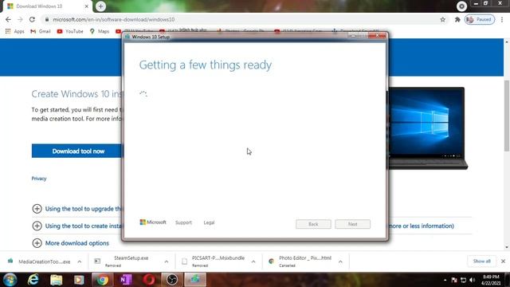Click the Microsoft logo in Setup window
The height and width of the screenshot is (287, 510).
click(x=153, y=222)
